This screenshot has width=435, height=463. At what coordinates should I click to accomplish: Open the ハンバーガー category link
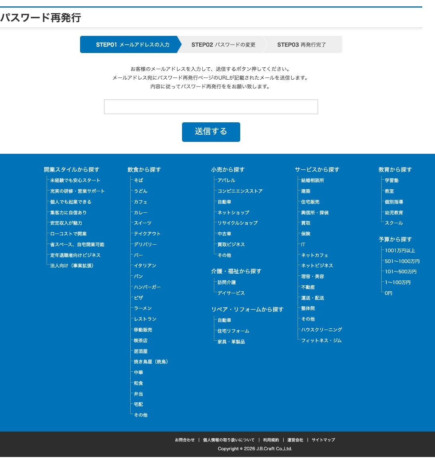(x=147, y=287)
